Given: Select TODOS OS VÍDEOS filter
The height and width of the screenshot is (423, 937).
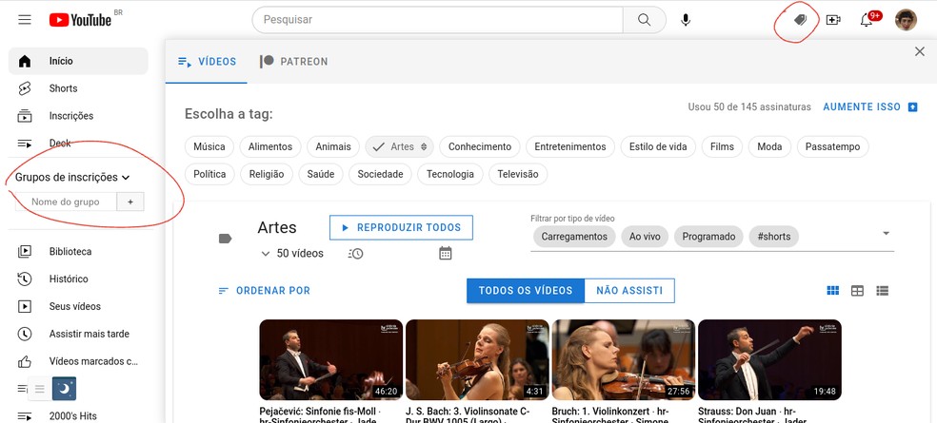Looking at the screenshot, I should [x=526, y=291].
